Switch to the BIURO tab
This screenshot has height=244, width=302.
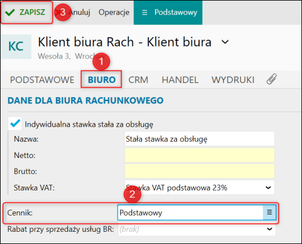coord(102,80)
